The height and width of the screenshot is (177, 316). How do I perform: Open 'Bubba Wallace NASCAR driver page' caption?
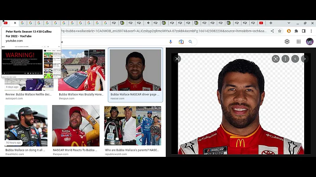pyautogui.click(x=135, y=94)
